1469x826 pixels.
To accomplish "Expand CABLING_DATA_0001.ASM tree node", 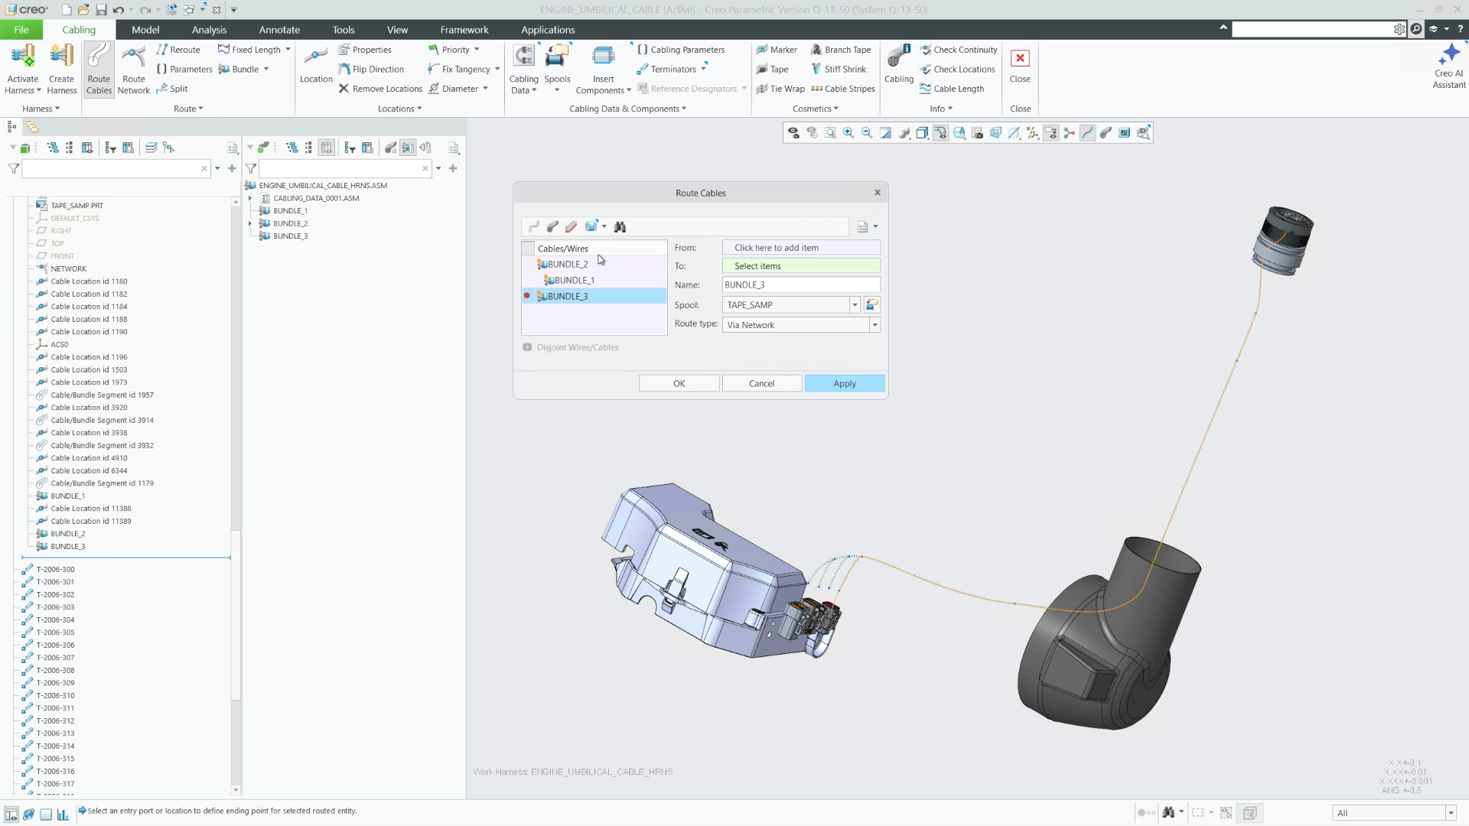I will [250, 198].
